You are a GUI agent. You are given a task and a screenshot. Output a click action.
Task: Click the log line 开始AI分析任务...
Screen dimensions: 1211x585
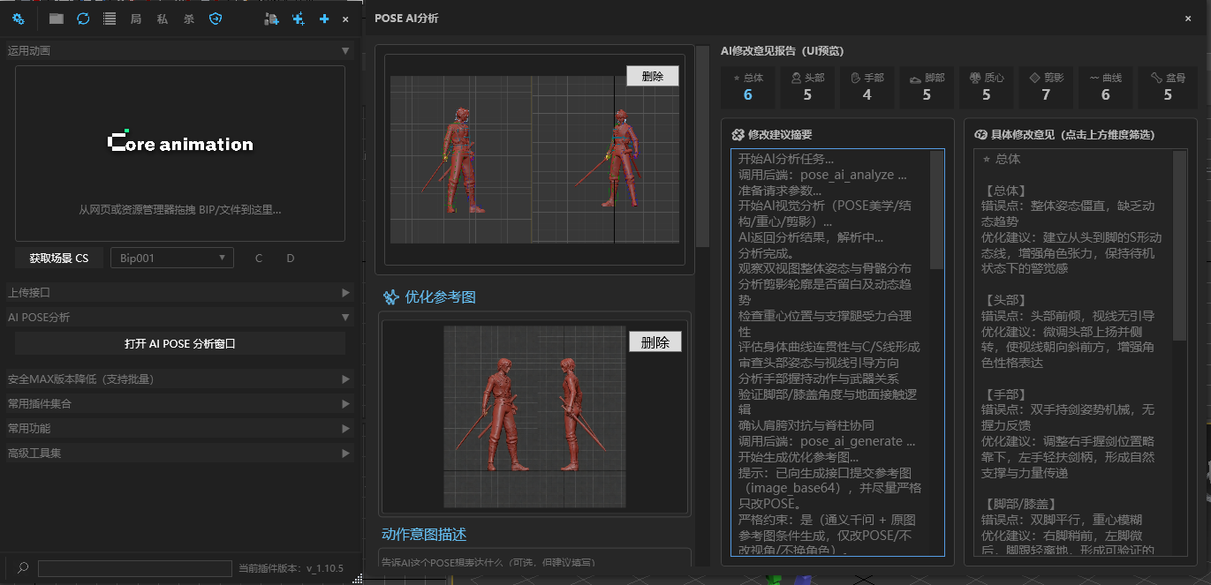click(786, 159)
